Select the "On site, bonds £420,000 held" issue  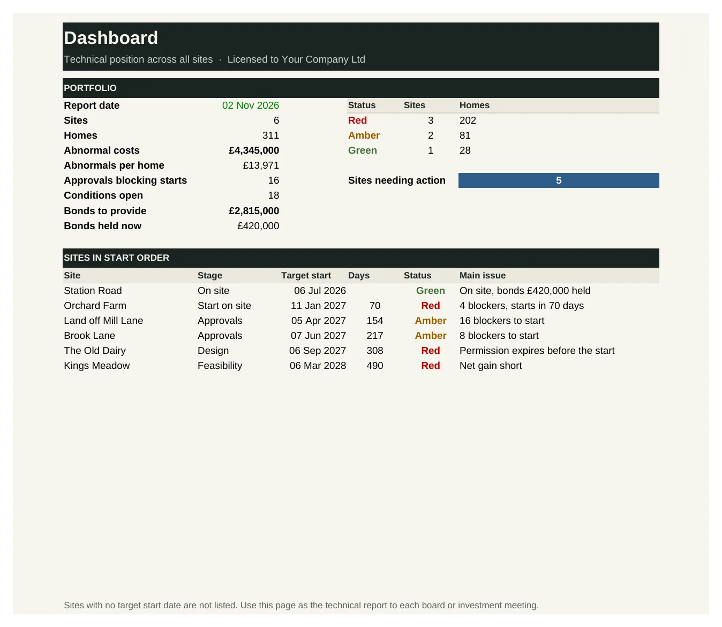[525, 291]
